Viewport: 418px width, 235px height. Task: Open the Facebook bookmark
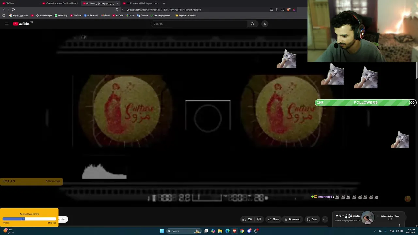pyautogui.click(x=91, y=15)
